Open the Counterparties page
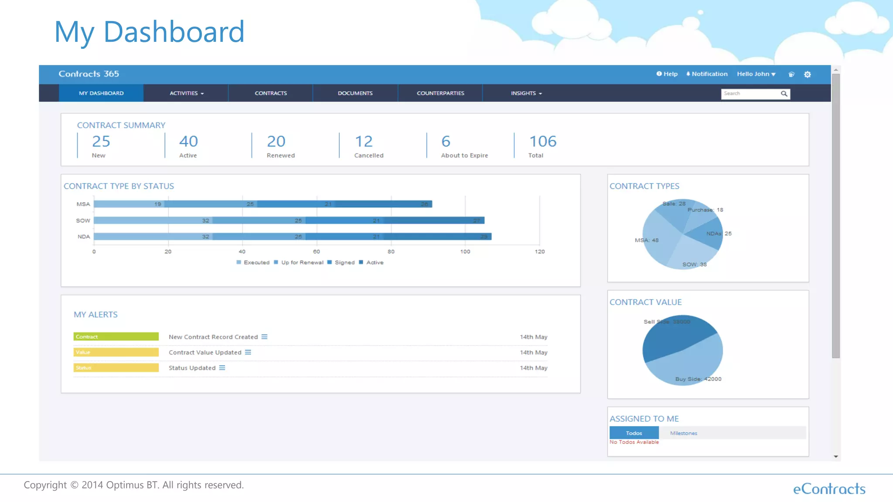Viewport: 893px width, 502px height. click(440, 93)
